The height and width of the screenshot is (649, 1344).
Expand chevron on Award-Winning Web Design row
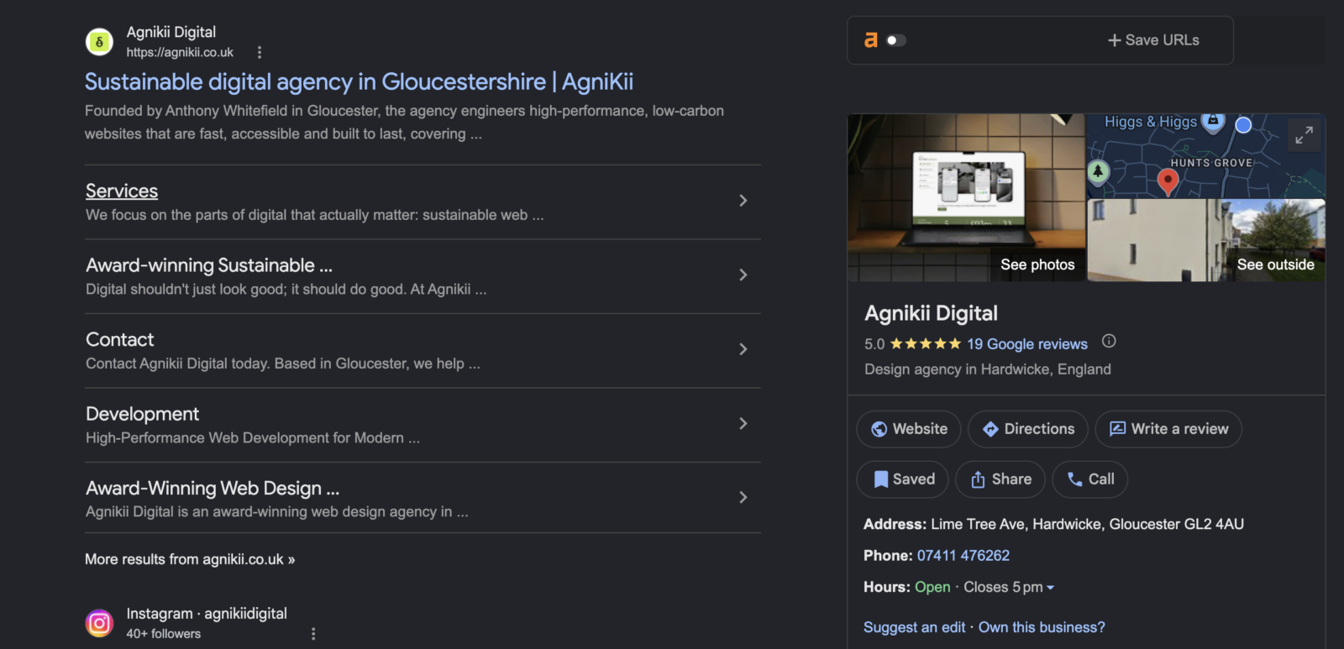tap(743, 497)
